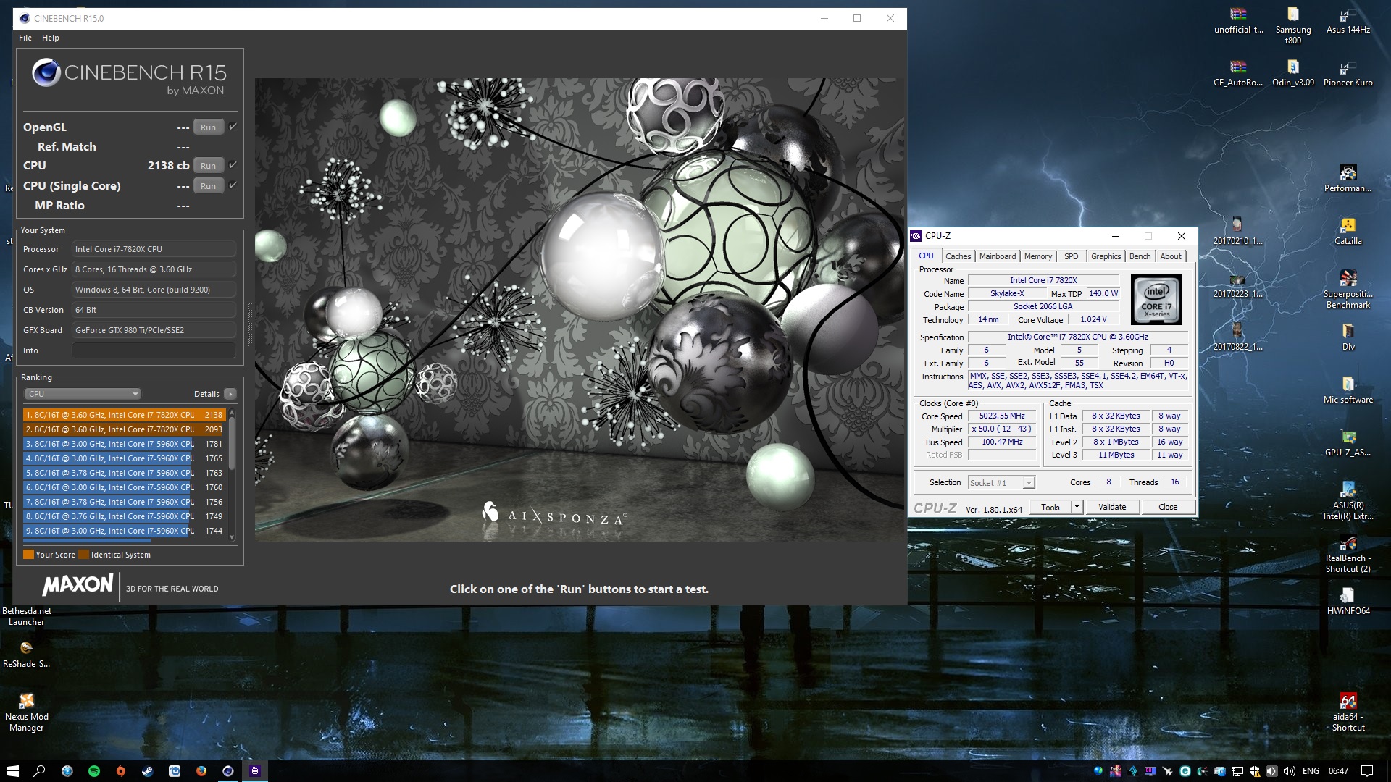Switch to Bench tab in CPU-Z
The height and width of the screenshot is (782, 1391).
click(1140, 256)
